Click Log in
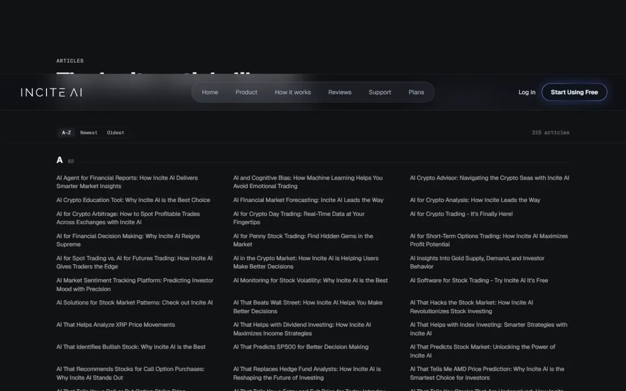This screenshot has height=391, width=626. [x=527, y=92]
